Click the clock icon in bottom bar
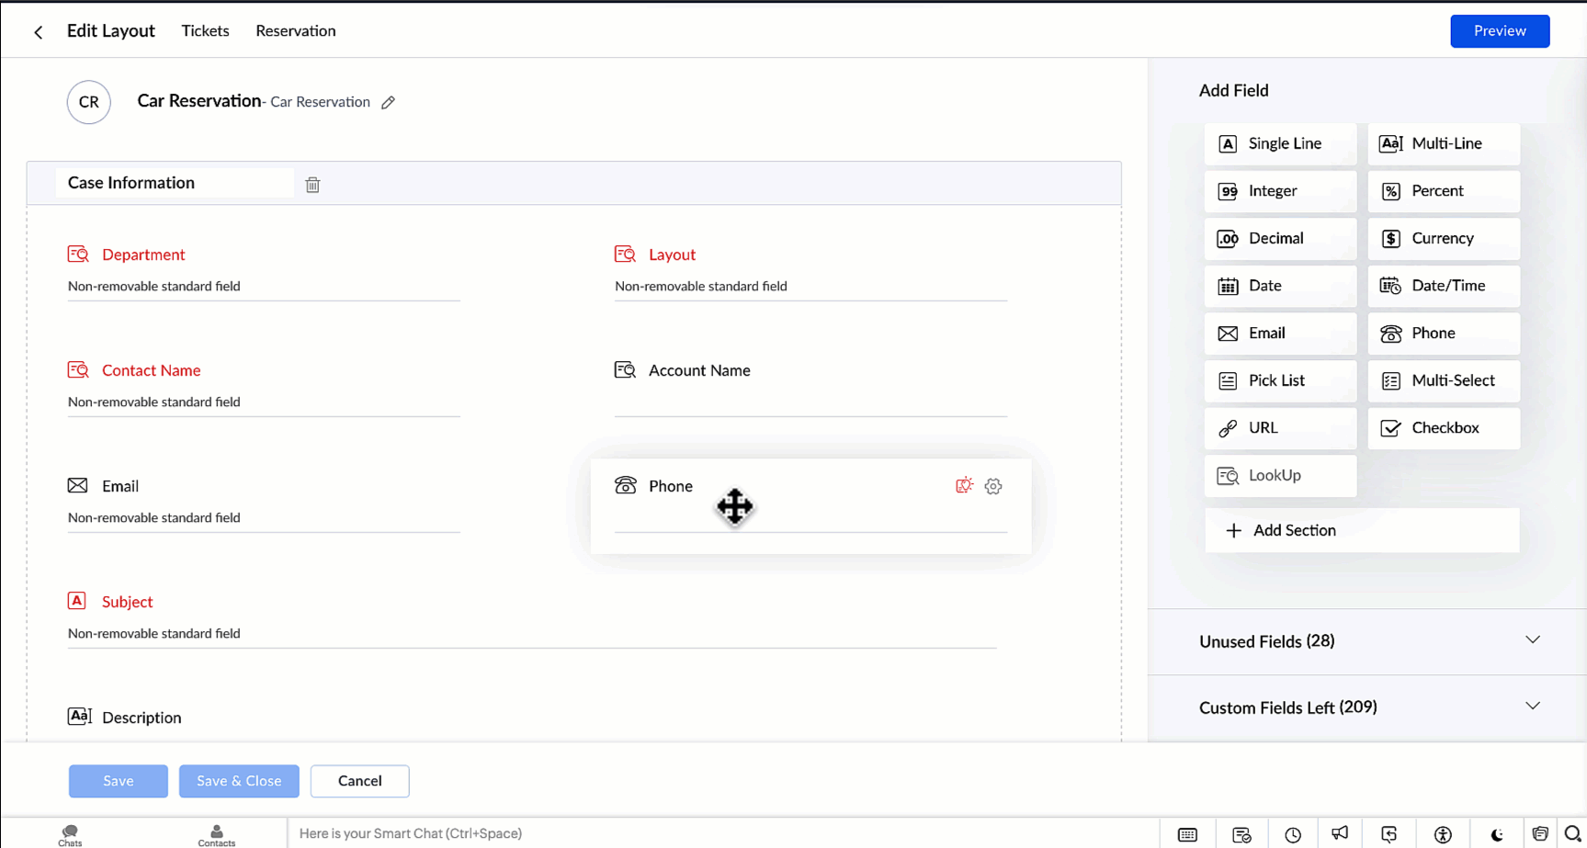 pos(1293,834)
